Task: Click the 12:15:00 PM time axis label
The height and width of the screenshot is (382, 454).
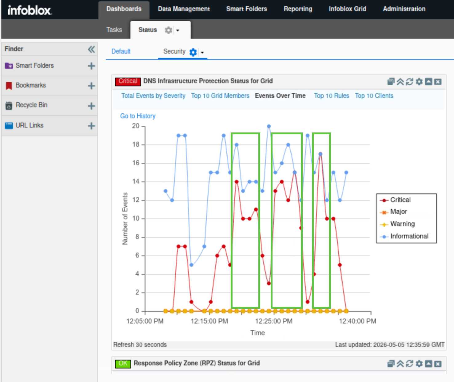Action: (209, 321)
